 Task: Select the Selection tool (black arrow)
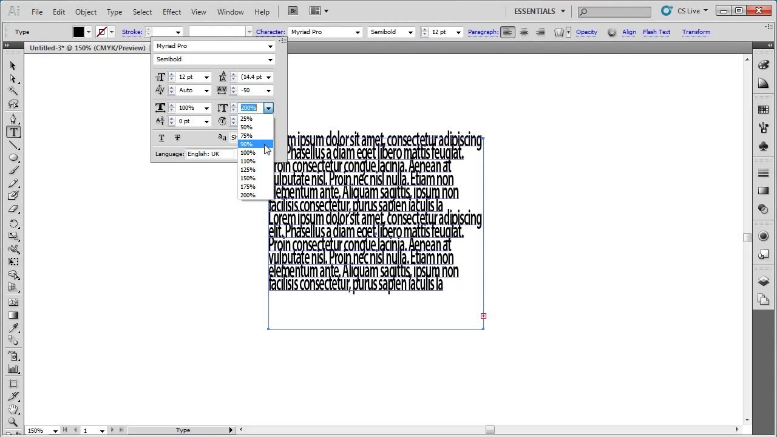[x=13, y=66]
